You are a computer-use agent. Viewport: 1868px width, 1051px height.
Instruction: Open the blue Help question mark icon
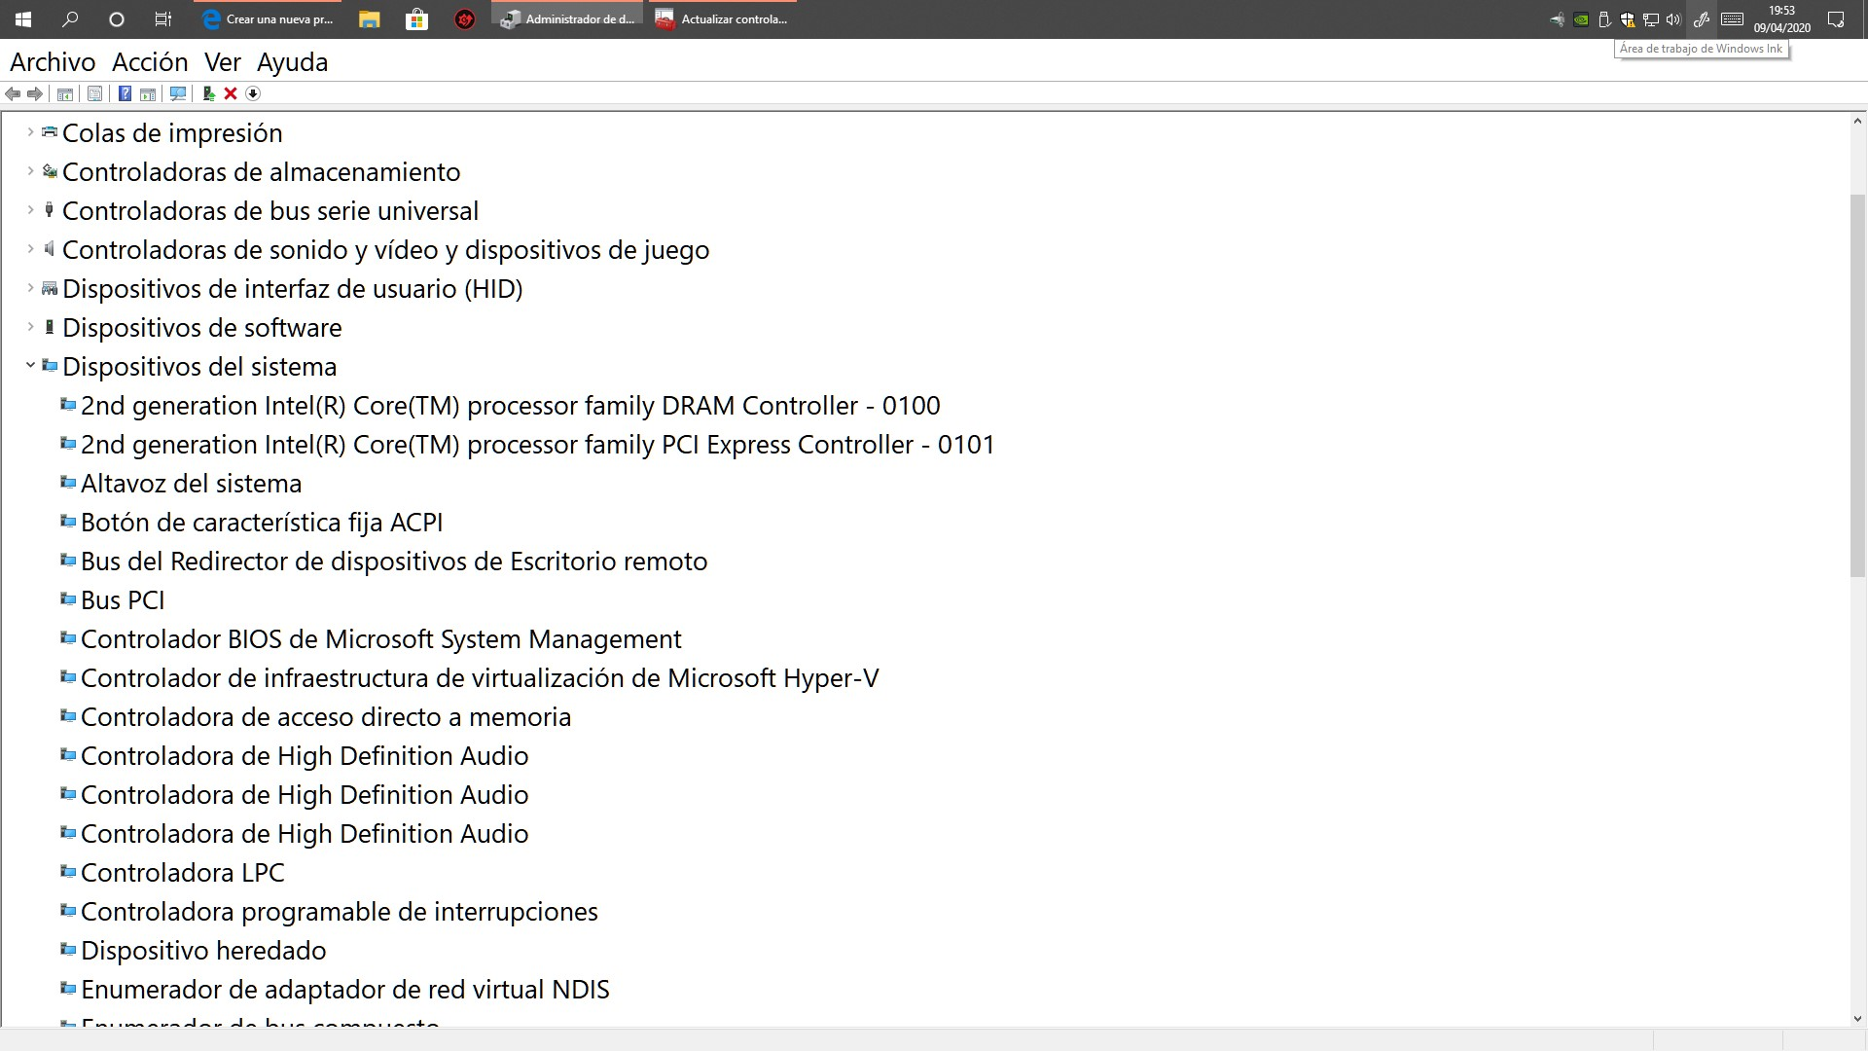pyautogui.click(x=125, y=93)
